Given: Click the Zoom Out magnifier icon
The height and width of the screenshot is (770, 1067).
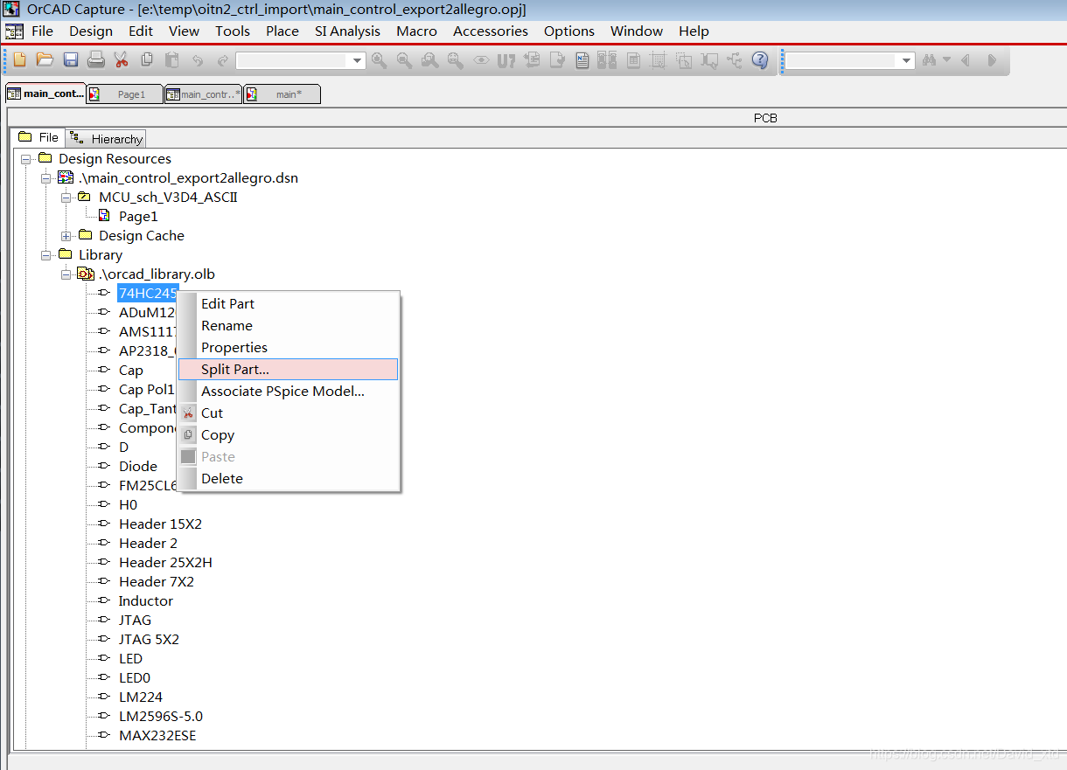Looking at the screenshot, I should 404,60.
